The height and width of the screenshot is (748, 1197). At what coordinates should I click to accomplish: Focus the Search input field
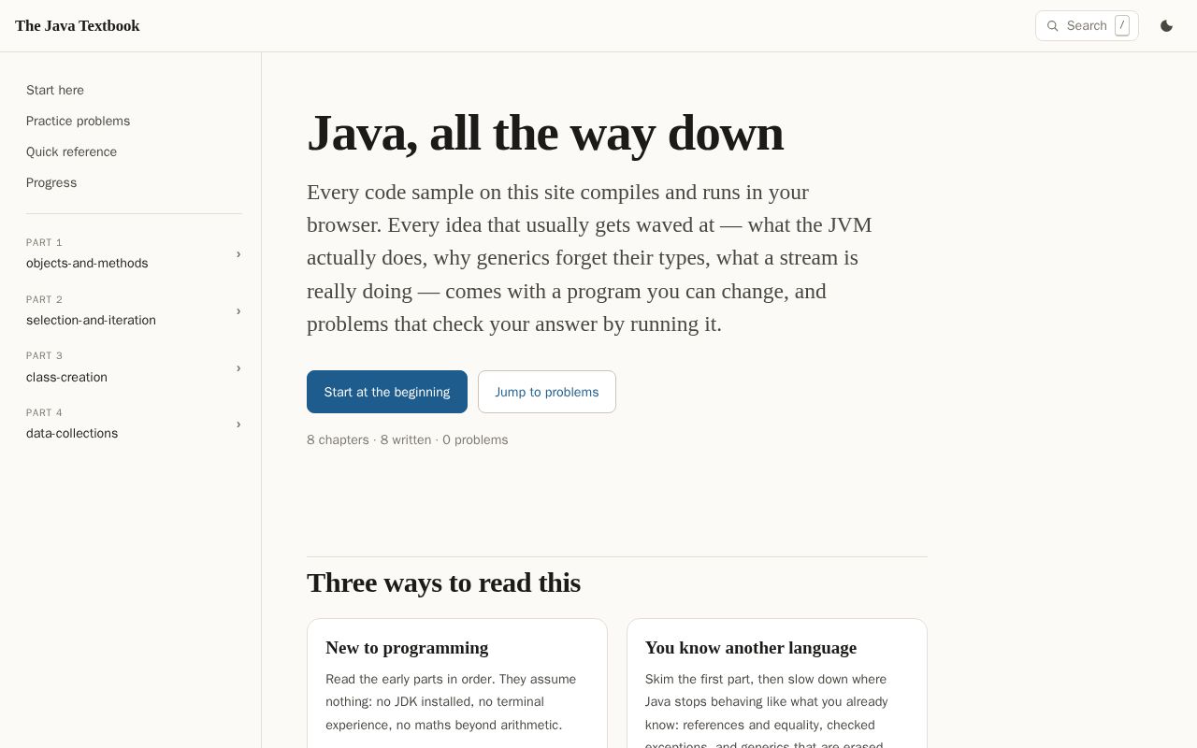point(1087,26)
